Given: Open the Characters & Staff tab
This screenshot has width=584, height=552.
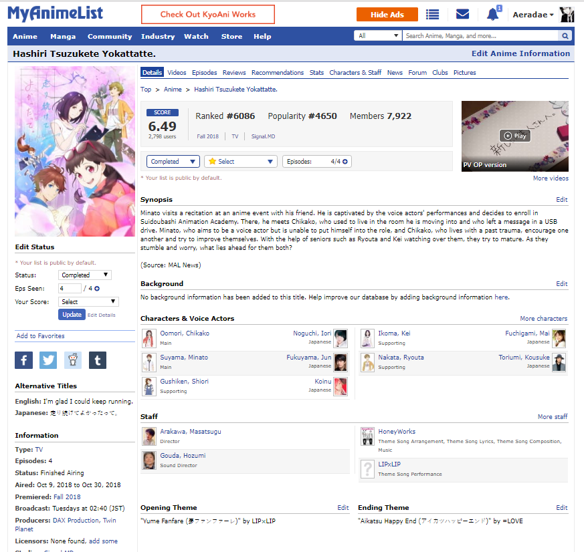Looking at the screenshot, I should (x=355, y=72).
